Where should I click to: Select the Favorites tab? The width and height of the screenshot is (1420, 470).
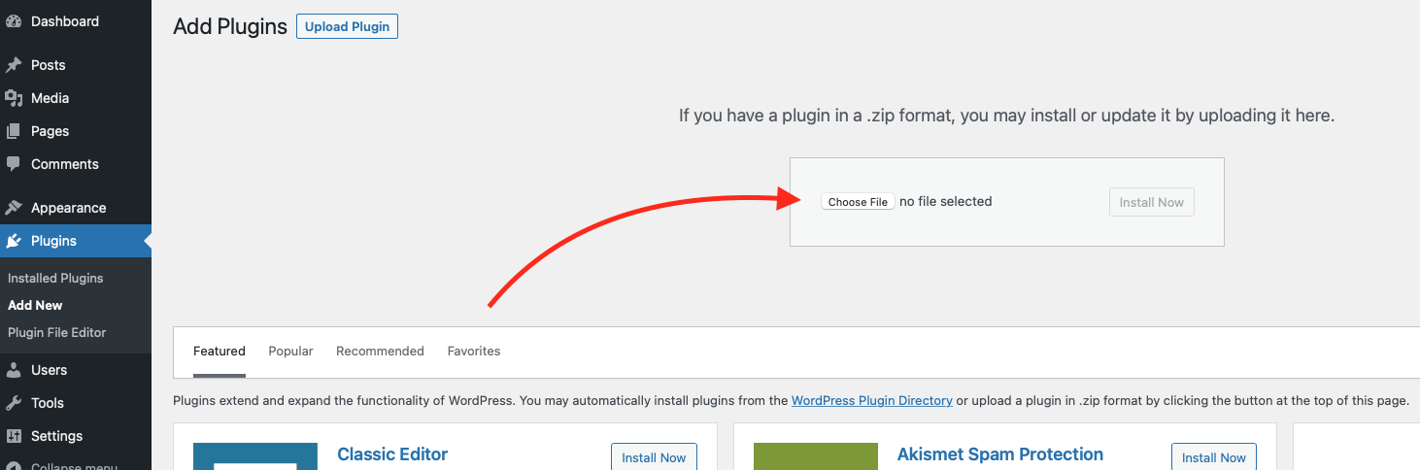tap(474, 352)
